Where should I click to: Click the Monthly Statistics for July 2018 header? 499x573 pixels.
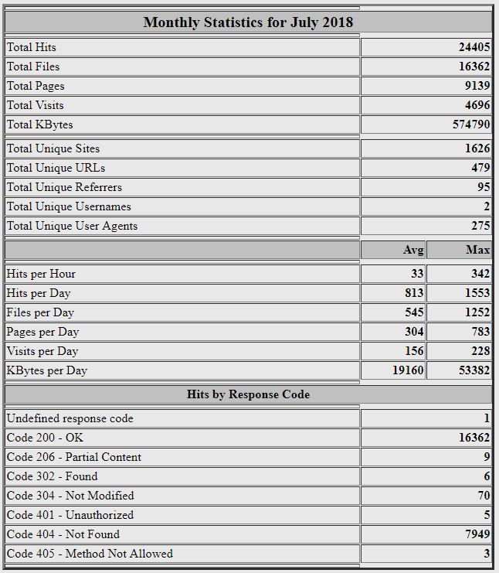248,22
